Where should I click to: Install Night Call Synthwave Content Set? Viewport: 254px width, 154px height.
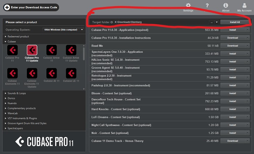click(233, 125)
